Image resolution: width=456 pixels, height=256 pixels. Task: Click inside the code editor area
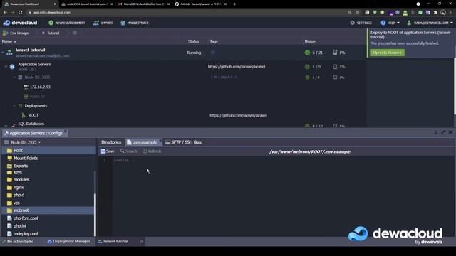(x=276, y=196)
